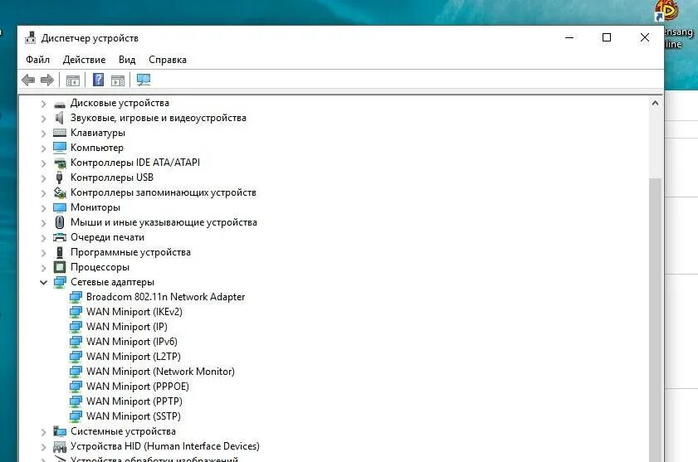Click the printer icon beside Очереди печати

tap(60, 237)
